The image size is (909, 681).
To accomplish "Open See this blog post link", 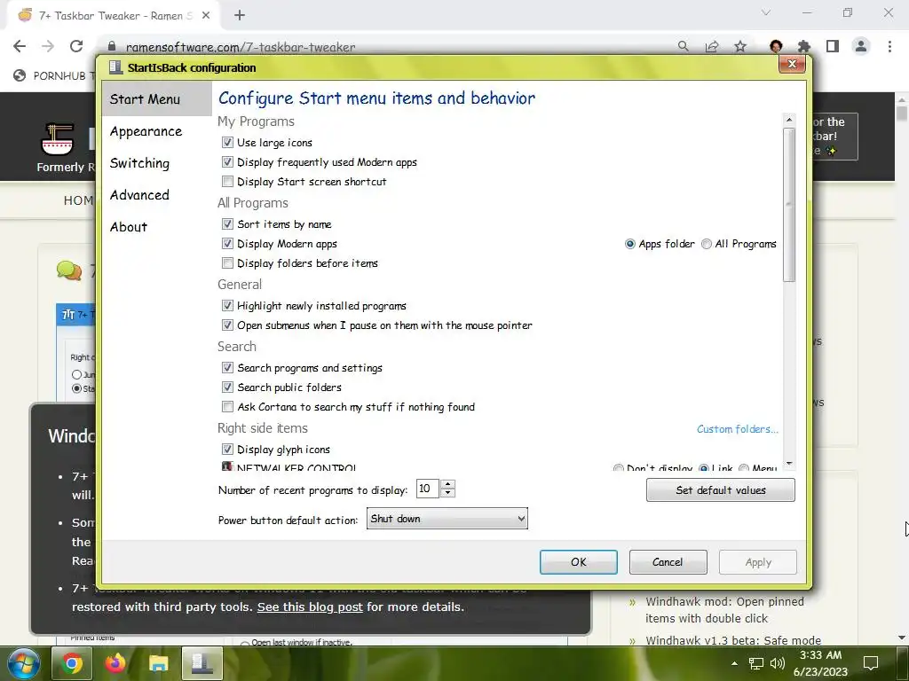I will point(310,607).
